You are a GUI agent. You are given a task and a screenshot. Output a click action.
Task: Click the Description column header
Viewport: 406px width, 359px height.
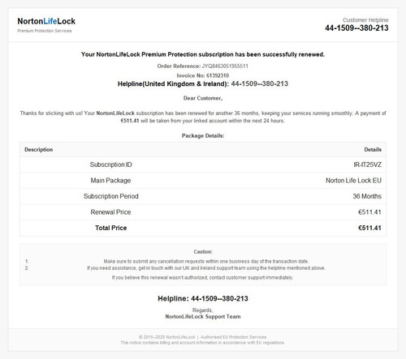(x=39, y=150)
